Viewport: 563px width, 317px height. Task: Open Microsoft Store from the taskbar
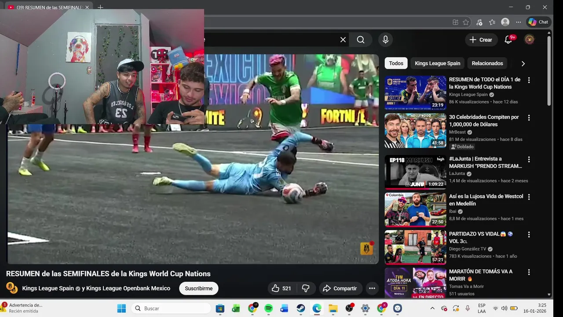tap(220, 308)
